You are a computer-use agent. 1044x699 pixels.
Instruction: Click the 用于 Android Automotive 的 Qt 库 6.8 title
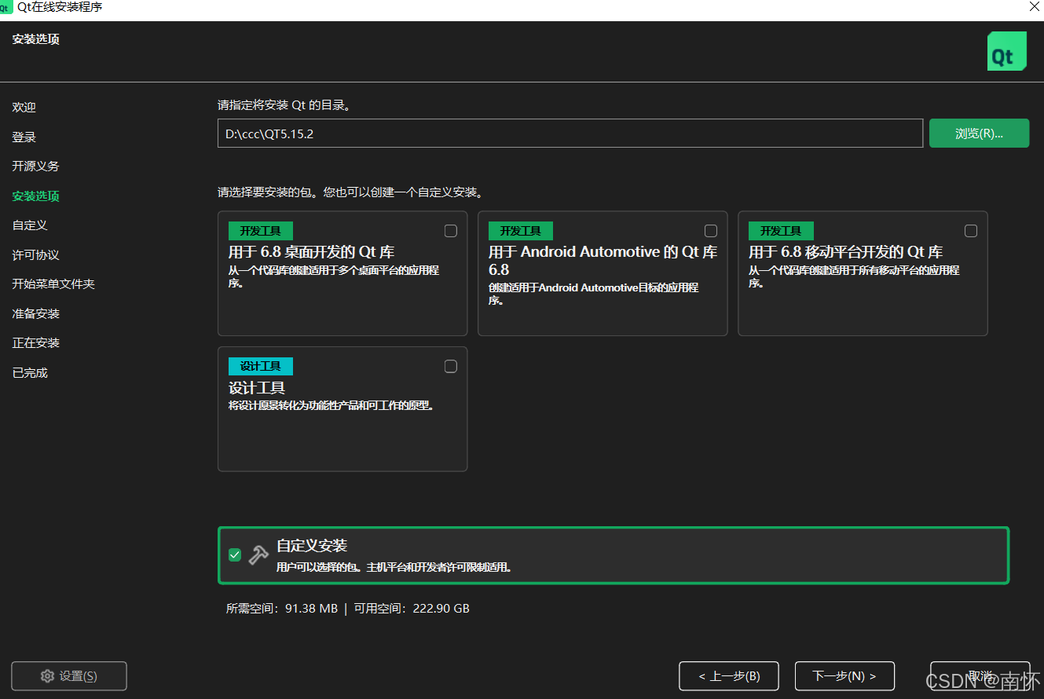pos(603,261)
